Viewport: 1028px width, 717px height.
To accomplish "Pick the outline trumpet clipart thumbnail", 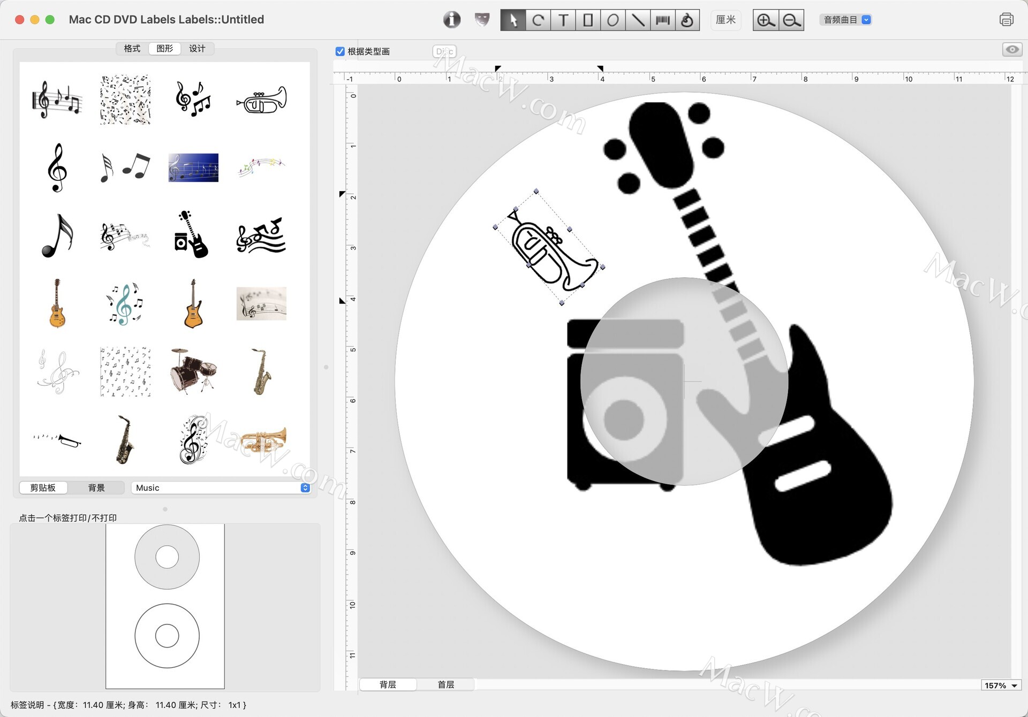I will (x=261, y=100).
